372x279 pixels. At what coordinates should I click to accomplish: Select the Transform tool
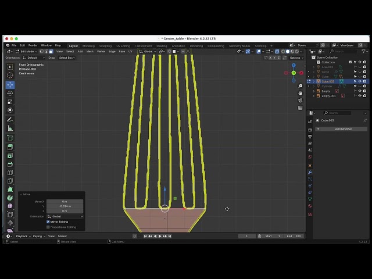tap(10, 110)
